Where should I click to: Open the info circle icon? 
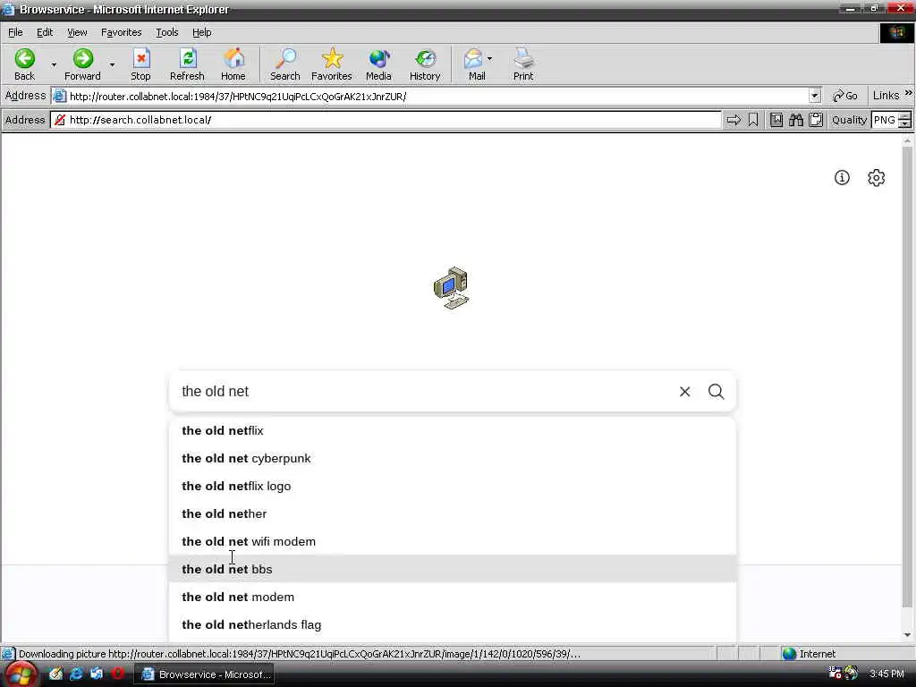[842, 178]
